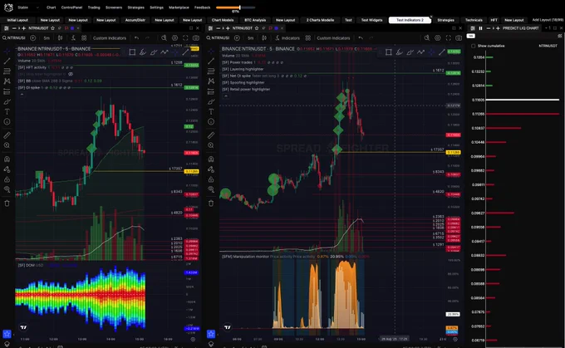Viewport: 565px width, 348px height.
Task: Undo last action on left chart
Action: 136,38
